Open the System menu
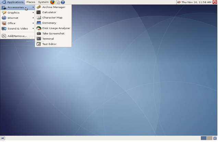218x142 pixels. pyautogui.click(x=43, y=2)
